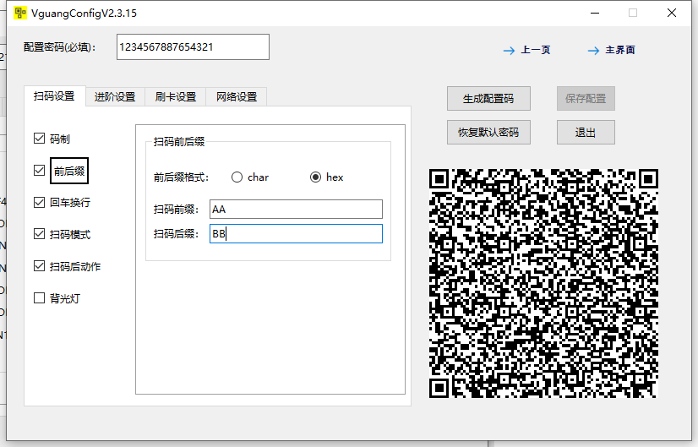Return to main screen via 主界面 link
This screenshot has width=698, height=447.
[620, 50]
